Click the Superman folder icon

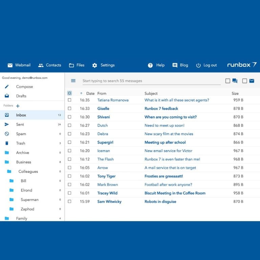[x=12, y=199]
